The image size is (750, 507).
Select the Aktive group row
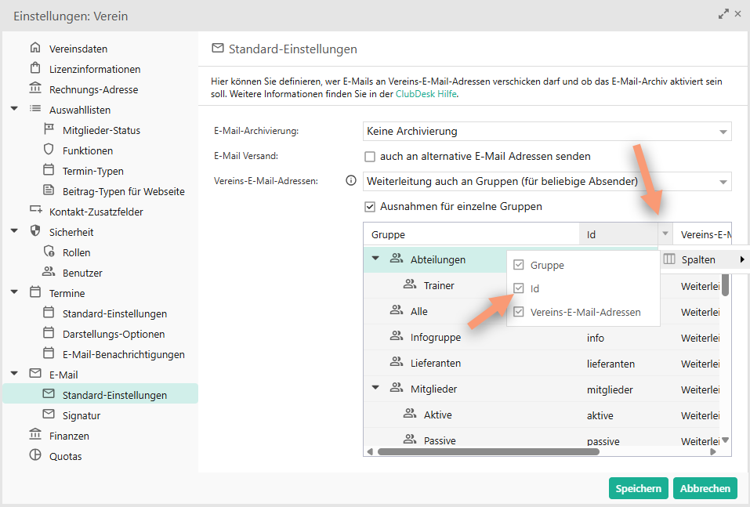542,415
